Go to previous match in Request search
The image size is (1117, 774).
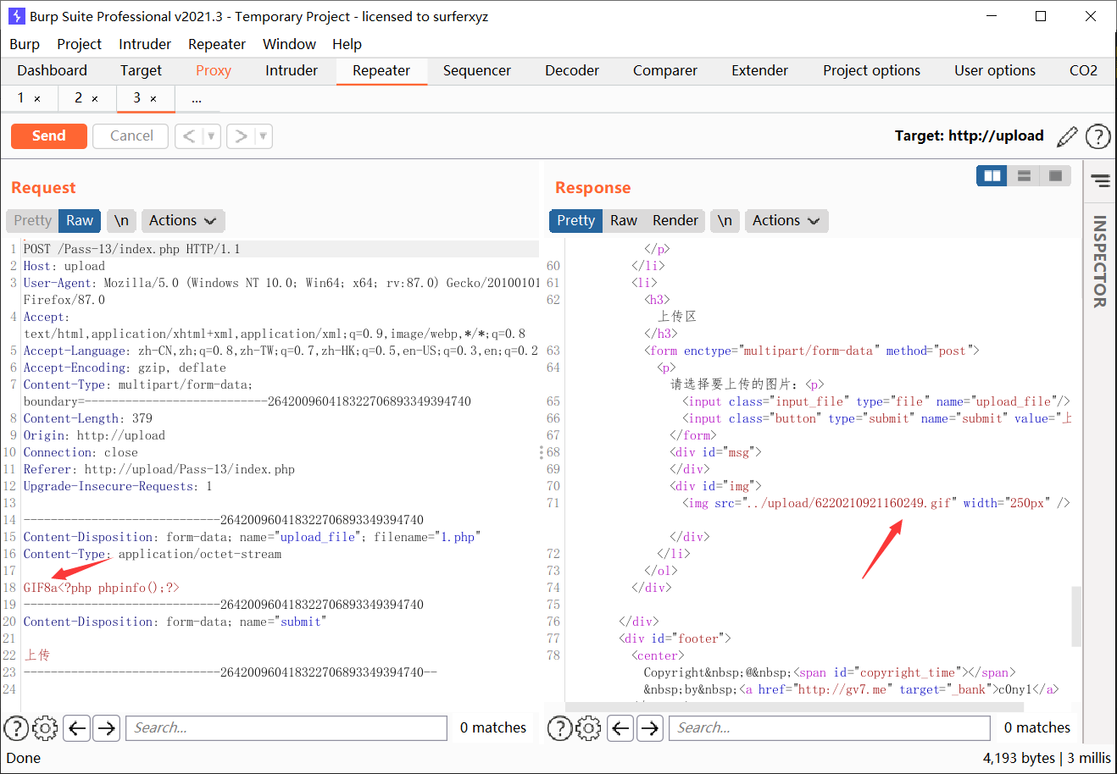[77, 727]
